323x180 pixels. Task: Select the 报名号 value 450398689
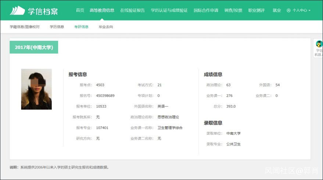point(105,96)
